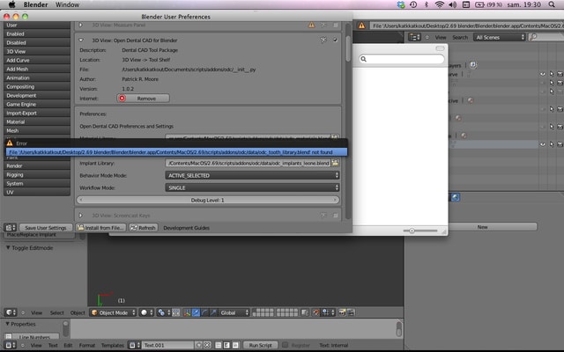
Task: Toggle the Disabled addons filter
Action: pos(37,42)
